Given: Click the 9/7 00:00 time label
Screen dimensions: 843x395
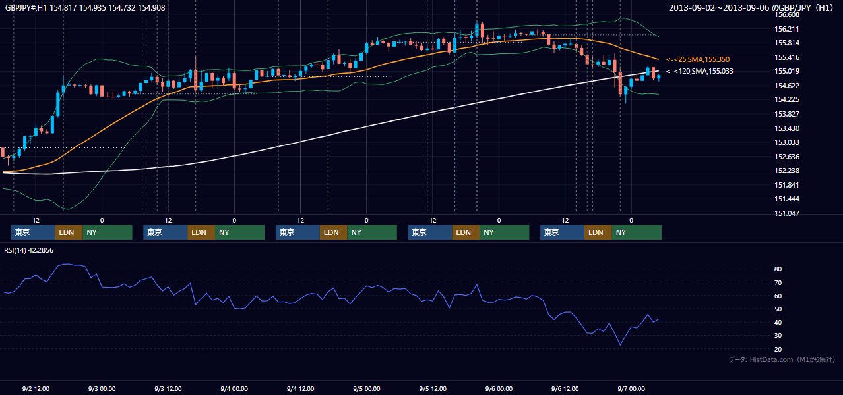Looking at the screenshot, I should (631, 388).
